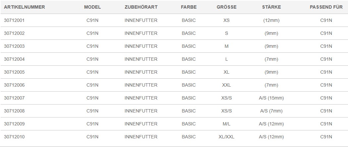348x147 pixels.
Task: Select article number 30712004
Action: pyautogui.click(x=14, y=59)
